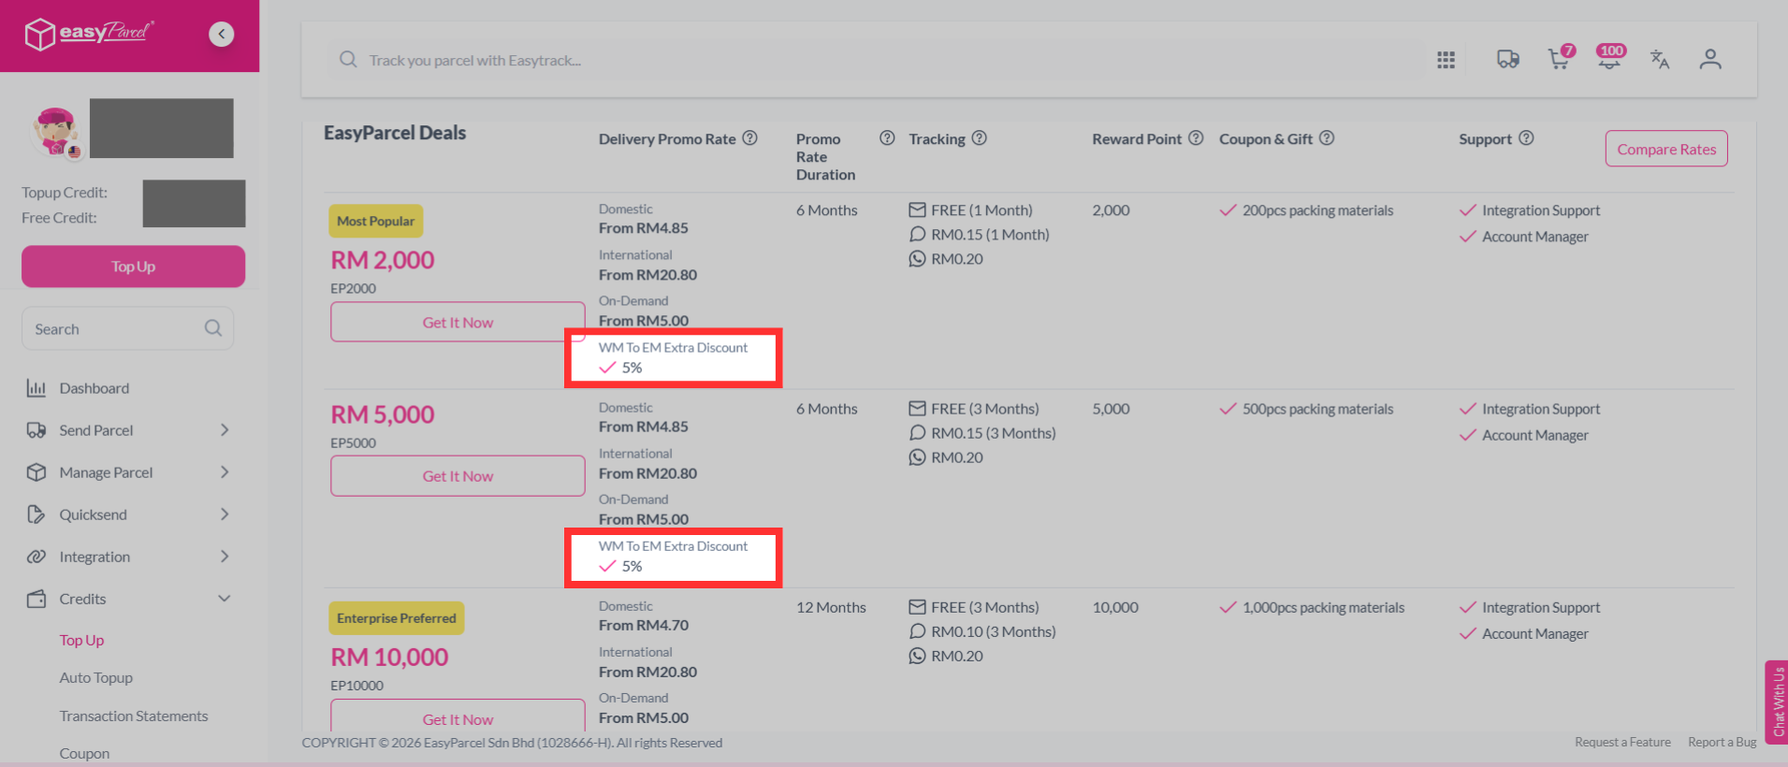This screenshot has width=1788, height=767.
Task: Get the RM 10,000 deal now
Action: point(458,716)
